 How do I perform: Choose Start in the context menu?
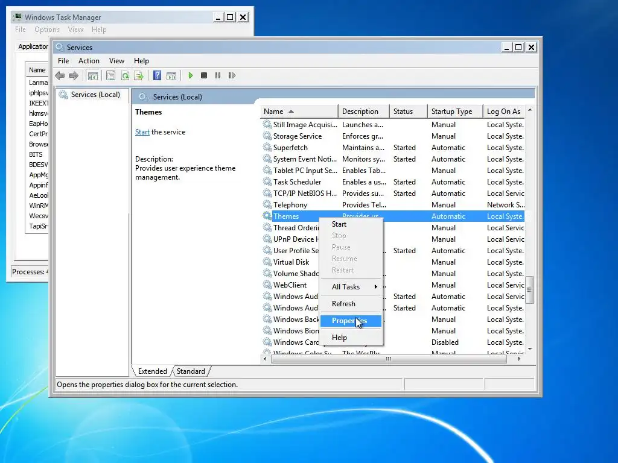(351, 224)
